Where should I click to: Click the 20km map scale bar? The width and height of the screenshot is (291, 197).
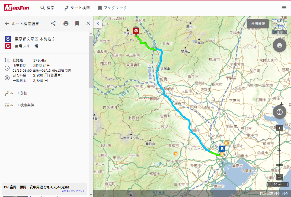[x=278, y=184]
